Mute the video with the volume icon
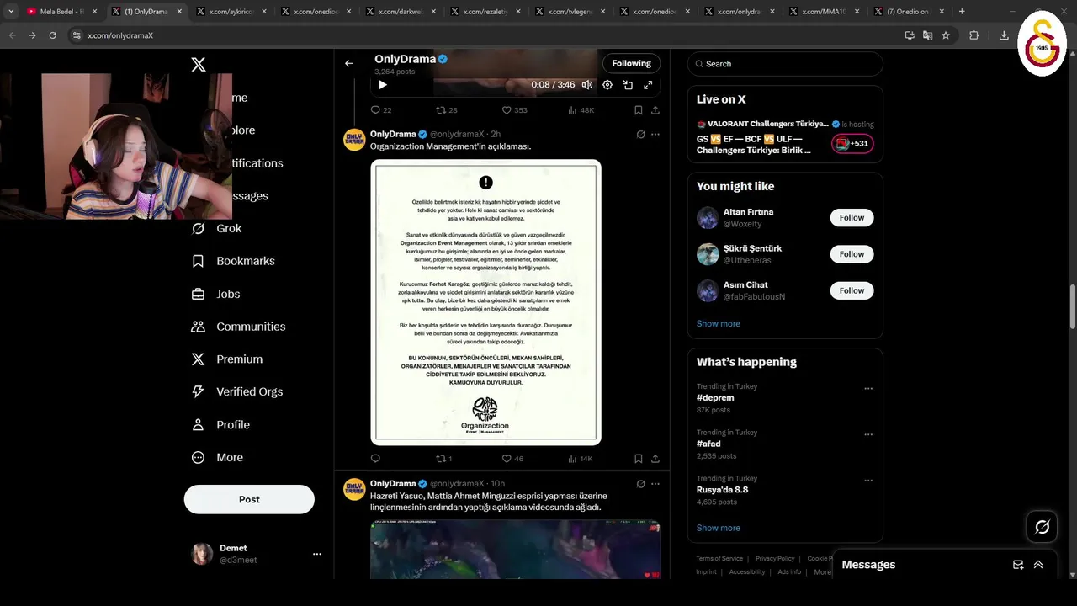The width and height of the screenshot is (1077, 606). tap(587, 85)
